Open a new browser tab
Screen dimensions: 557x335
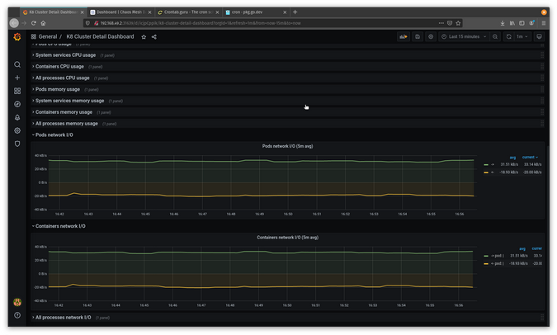click(295, 12)
